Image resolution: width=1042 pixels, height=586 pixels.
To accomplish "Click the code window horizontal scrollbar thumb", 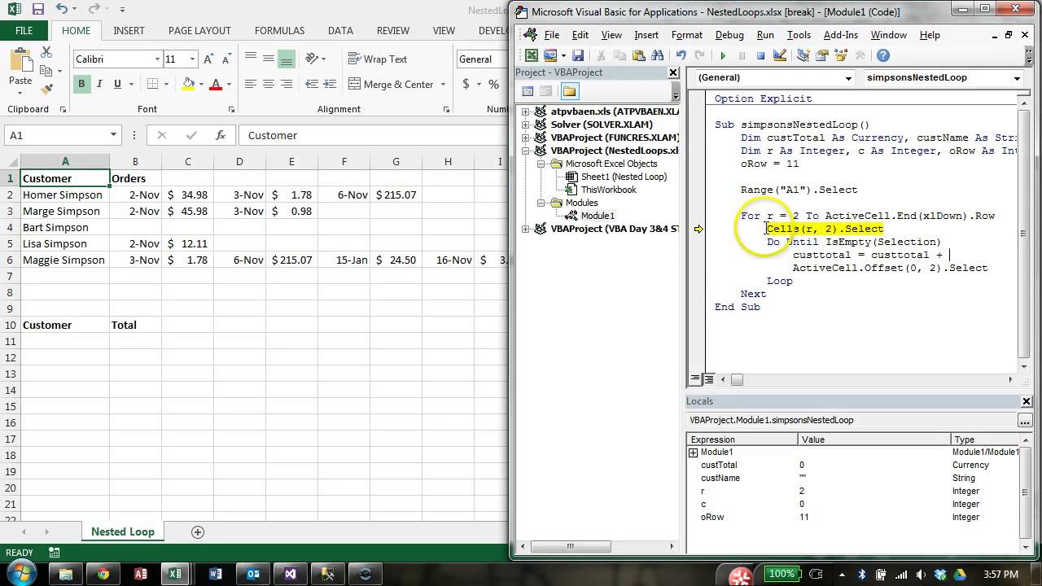I will [737, 379].
